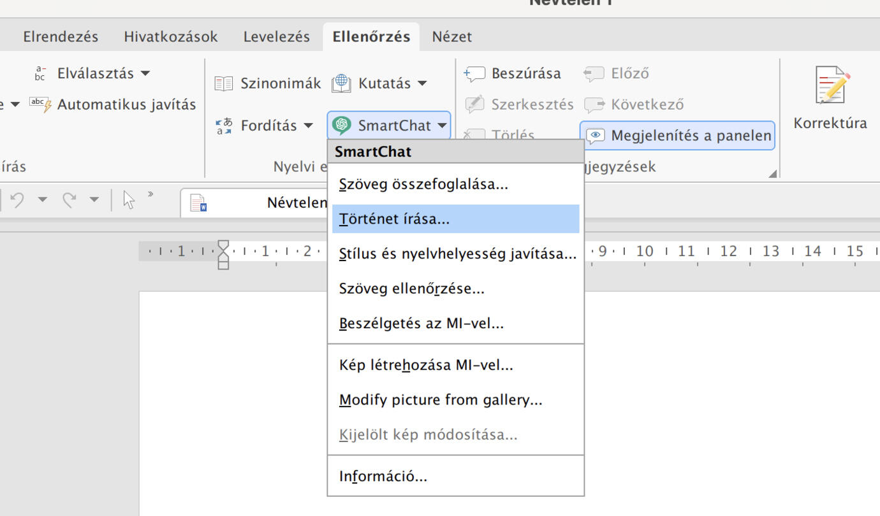The height and width of the screenshot is (516, 880).
Task: Click the Névtelen document tab
Action: [x=255, y=203]
